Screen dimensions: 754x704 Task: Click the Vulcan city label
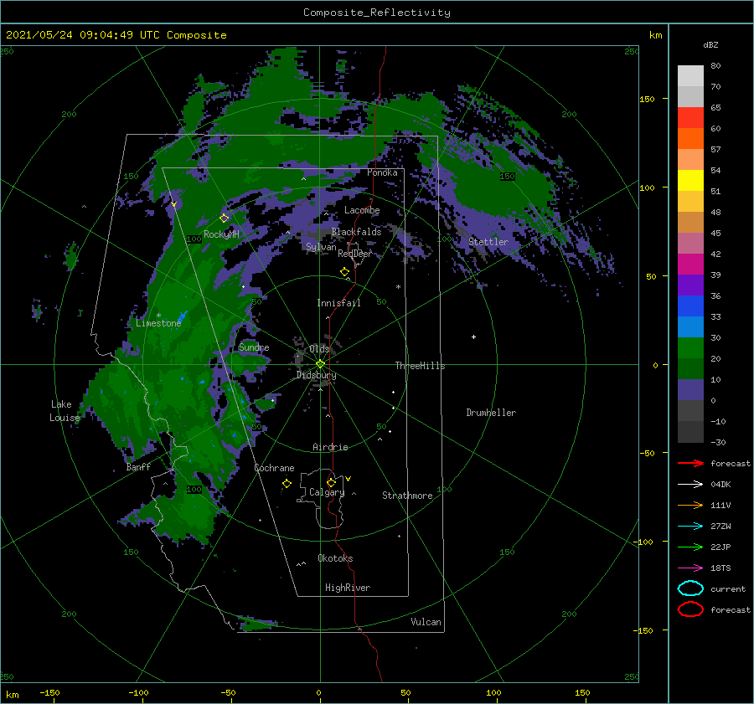click(426, 622)
